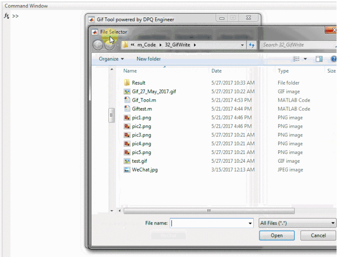The image size is (337, 257).
Task: Select the test.gif file icon
Action: click(127, 161)
